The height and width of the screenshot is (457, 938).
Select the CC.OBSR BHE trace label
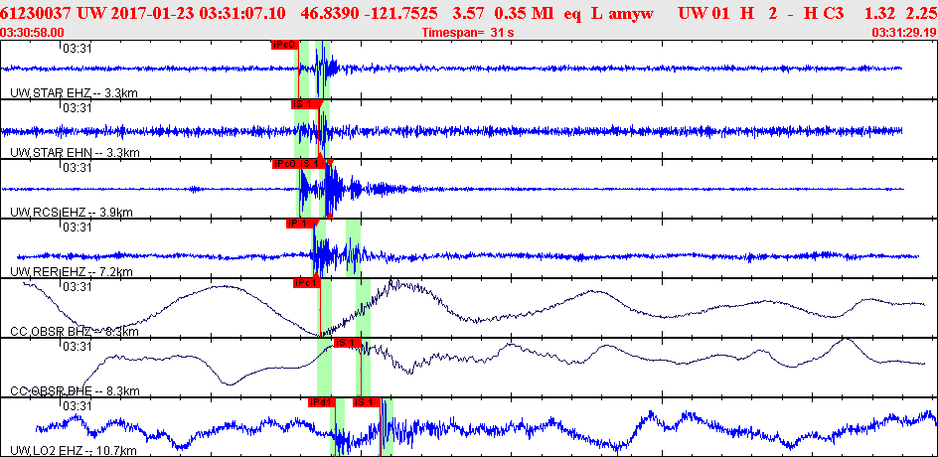point(75,391)
